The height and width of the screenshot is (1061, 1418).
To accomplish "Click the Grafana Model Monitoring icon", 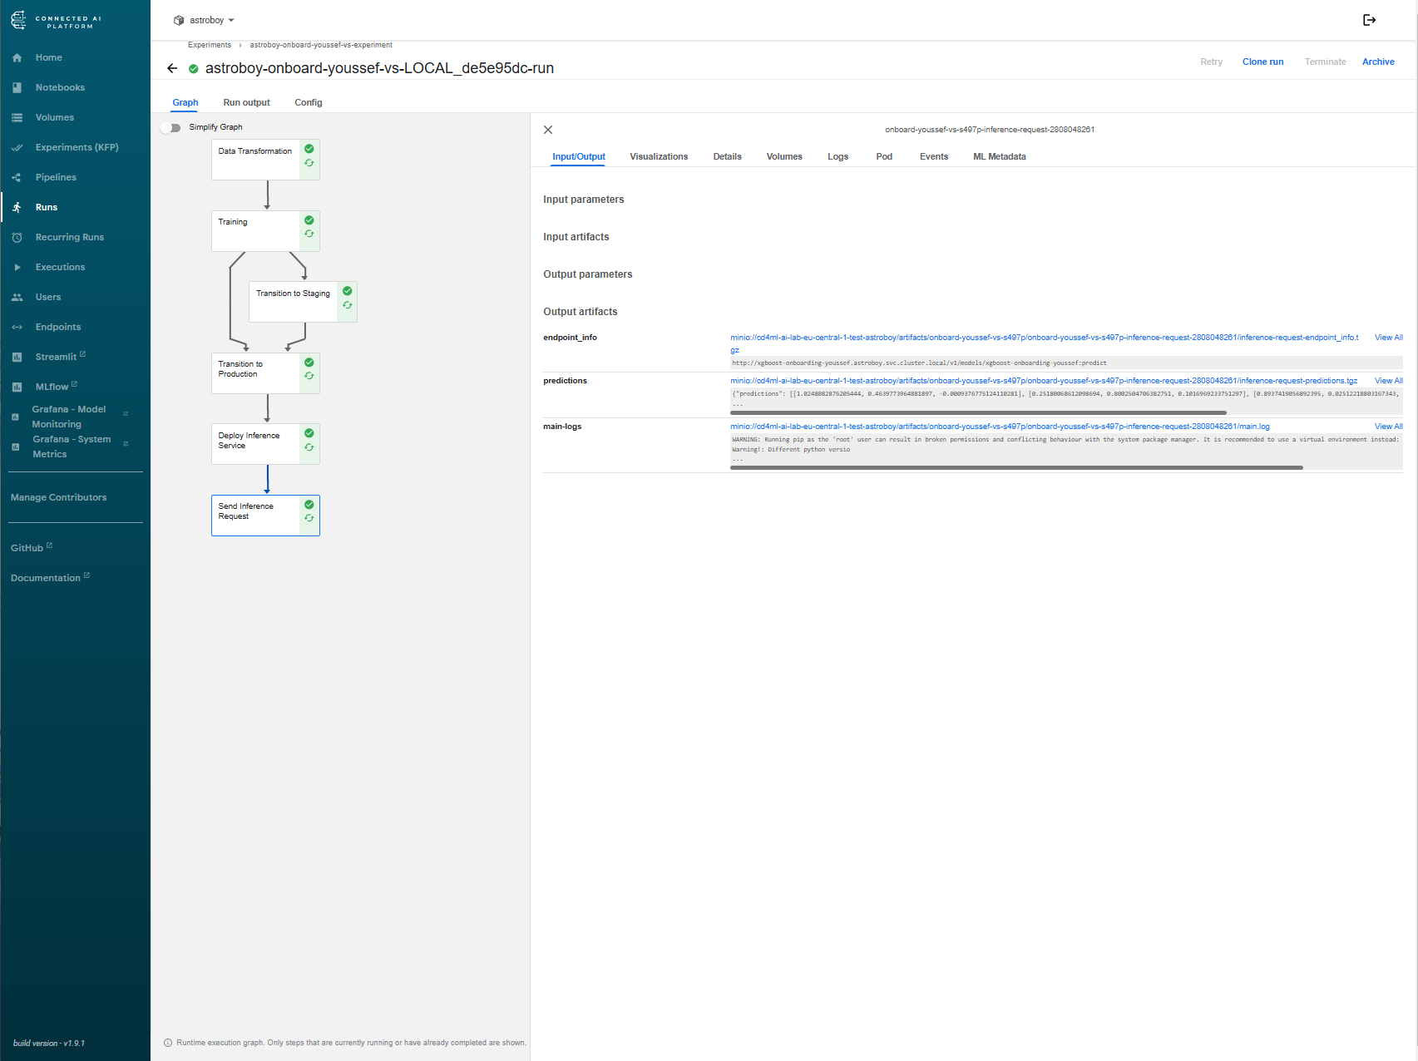I will click(x=15, y=417).
